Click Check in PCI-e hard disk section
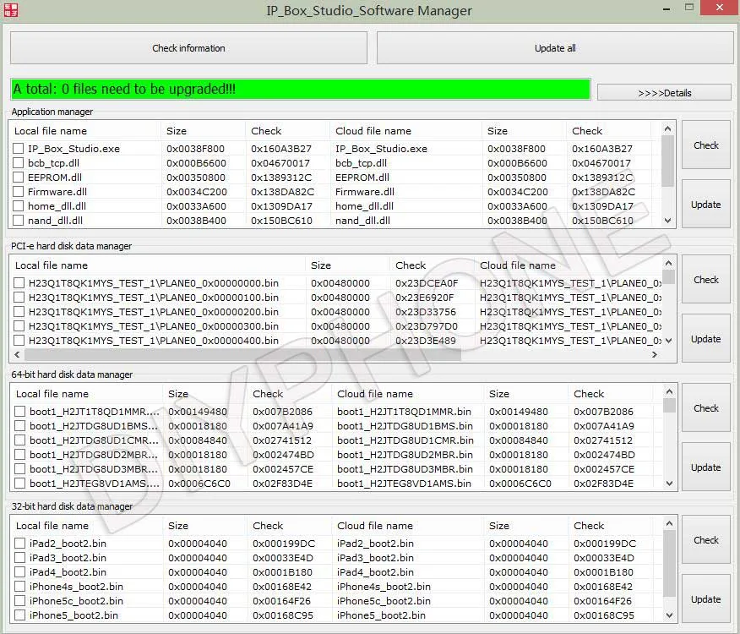The height and width of the screenshot is (634, 740). 706,280
